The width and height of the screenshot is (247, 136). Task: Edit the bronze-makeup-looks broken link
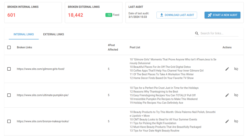[x=227, y=121]
